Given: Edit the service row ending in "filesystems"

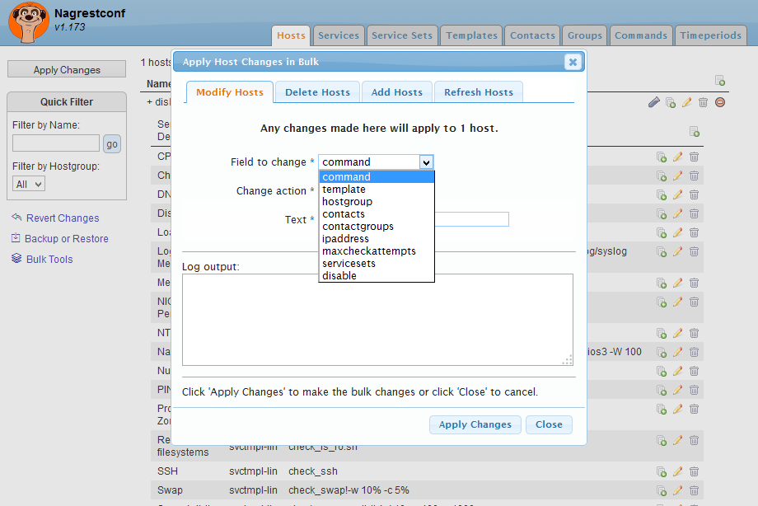Looking at the screenshot, I should (678, 440).
